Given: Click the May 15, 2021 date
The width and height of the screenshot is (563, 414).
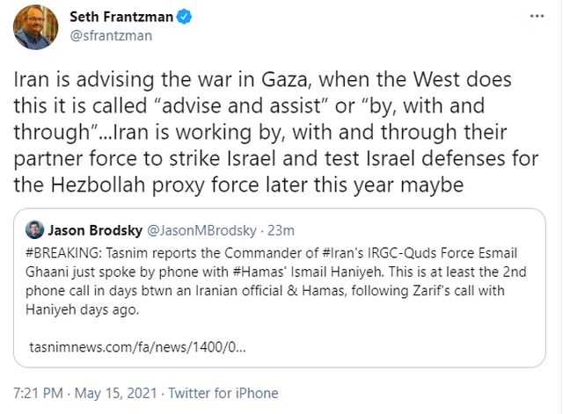Looking at the screenshot, I should pyautogui.click(x=115, y=393).
